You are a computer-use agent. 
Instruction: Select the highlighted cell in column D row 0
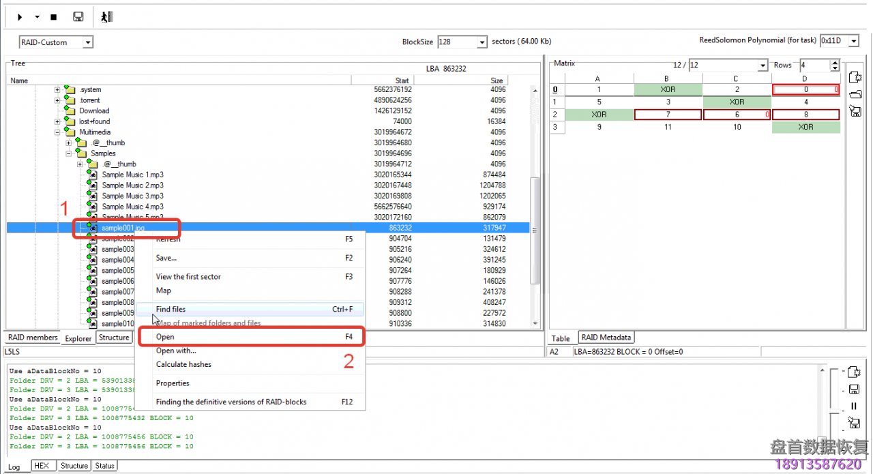coord(806,89)
